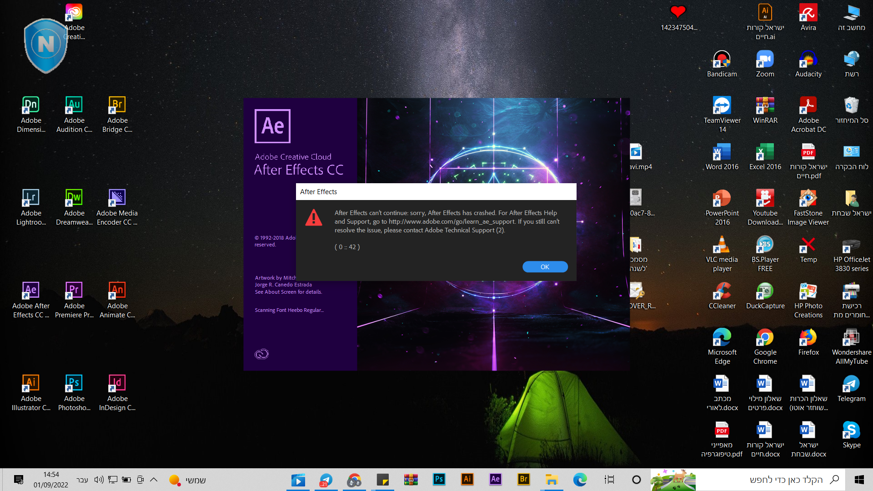Click OK in the After Effects crash dialog
The height and width of the screenshot is (491, 873).
point(545,267)
